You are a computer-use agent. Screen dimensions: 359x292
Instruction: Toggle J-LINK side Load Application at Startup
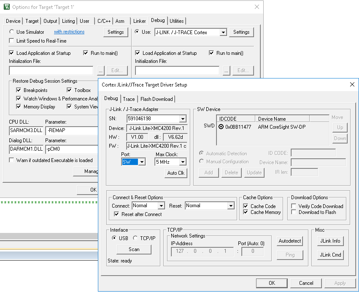[x=138, y=53]
